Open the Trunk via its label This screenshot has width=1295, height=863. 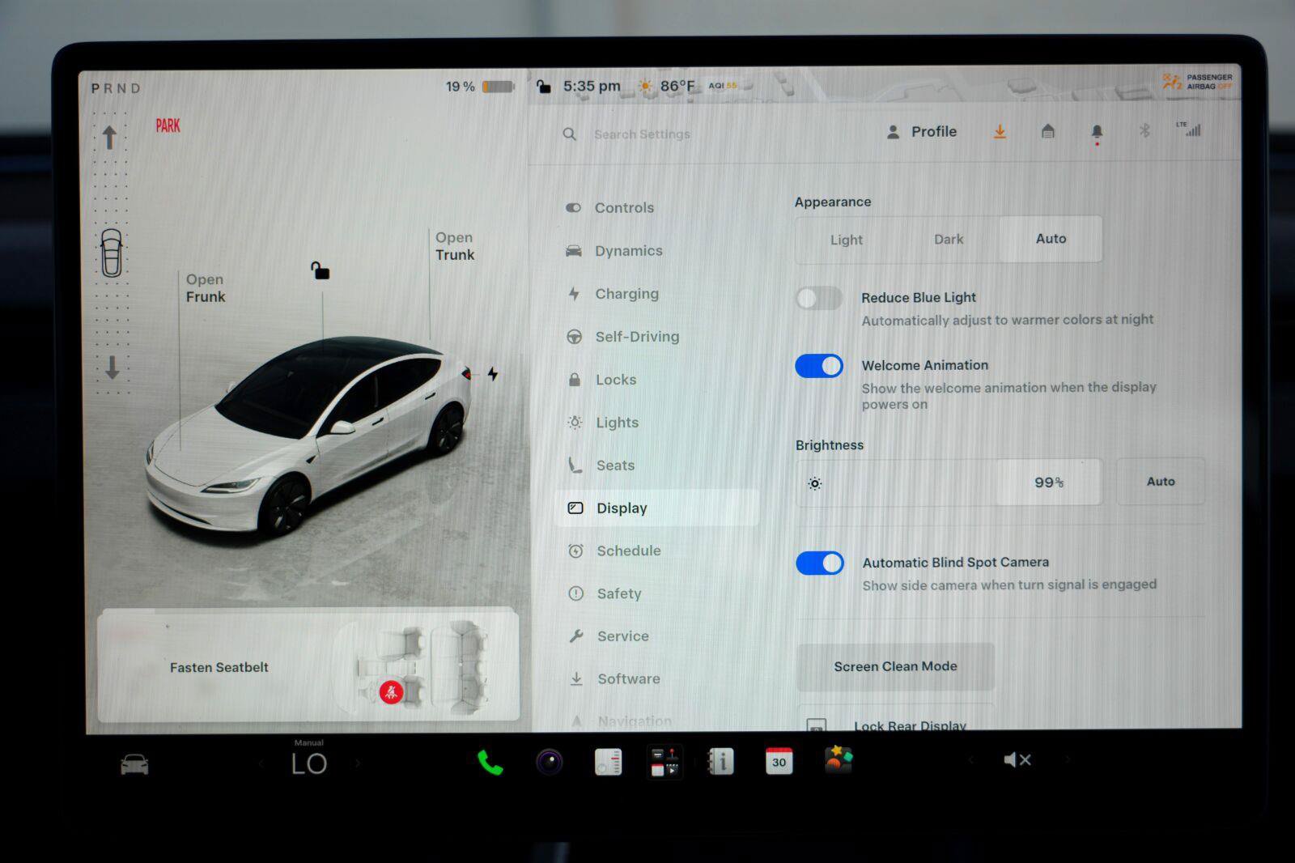pos(455,246)
